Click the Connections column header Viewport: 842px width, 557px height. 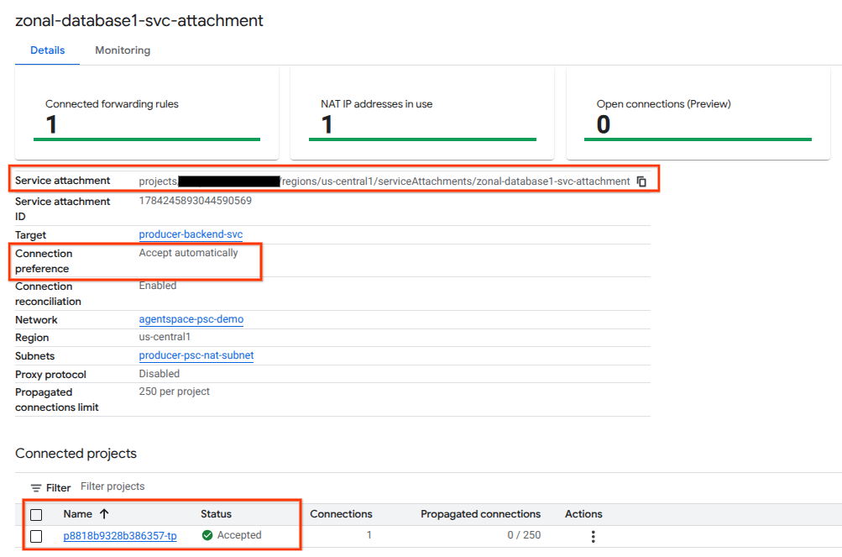click(341, 514)
